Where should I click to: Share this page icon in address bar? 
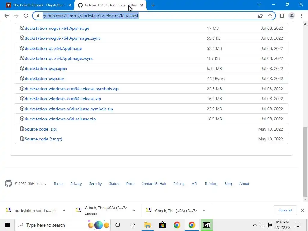260,16
